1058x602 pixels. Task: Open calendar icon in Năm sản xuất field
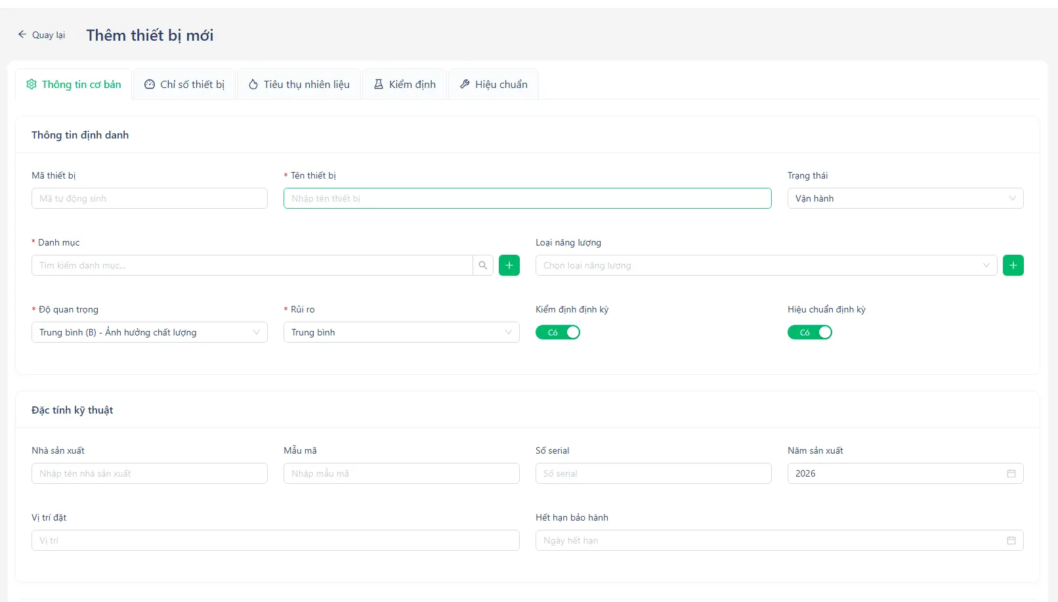coord(1011,473)
